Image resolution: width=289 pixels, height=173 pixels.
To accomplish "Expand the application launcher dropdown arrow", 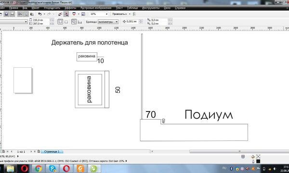I will point(79,14).
